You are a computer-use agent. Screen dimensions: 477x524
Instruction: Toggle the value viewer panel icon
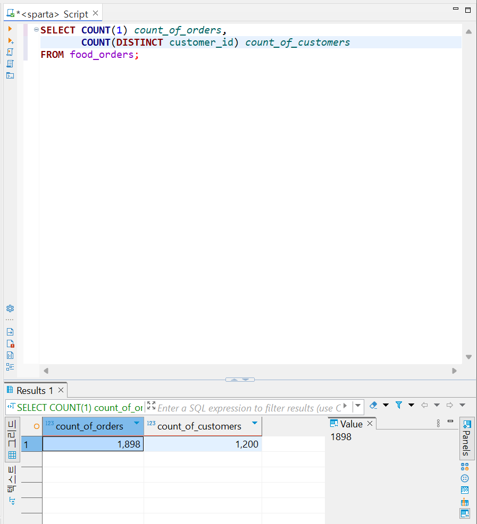coord(465,513)
